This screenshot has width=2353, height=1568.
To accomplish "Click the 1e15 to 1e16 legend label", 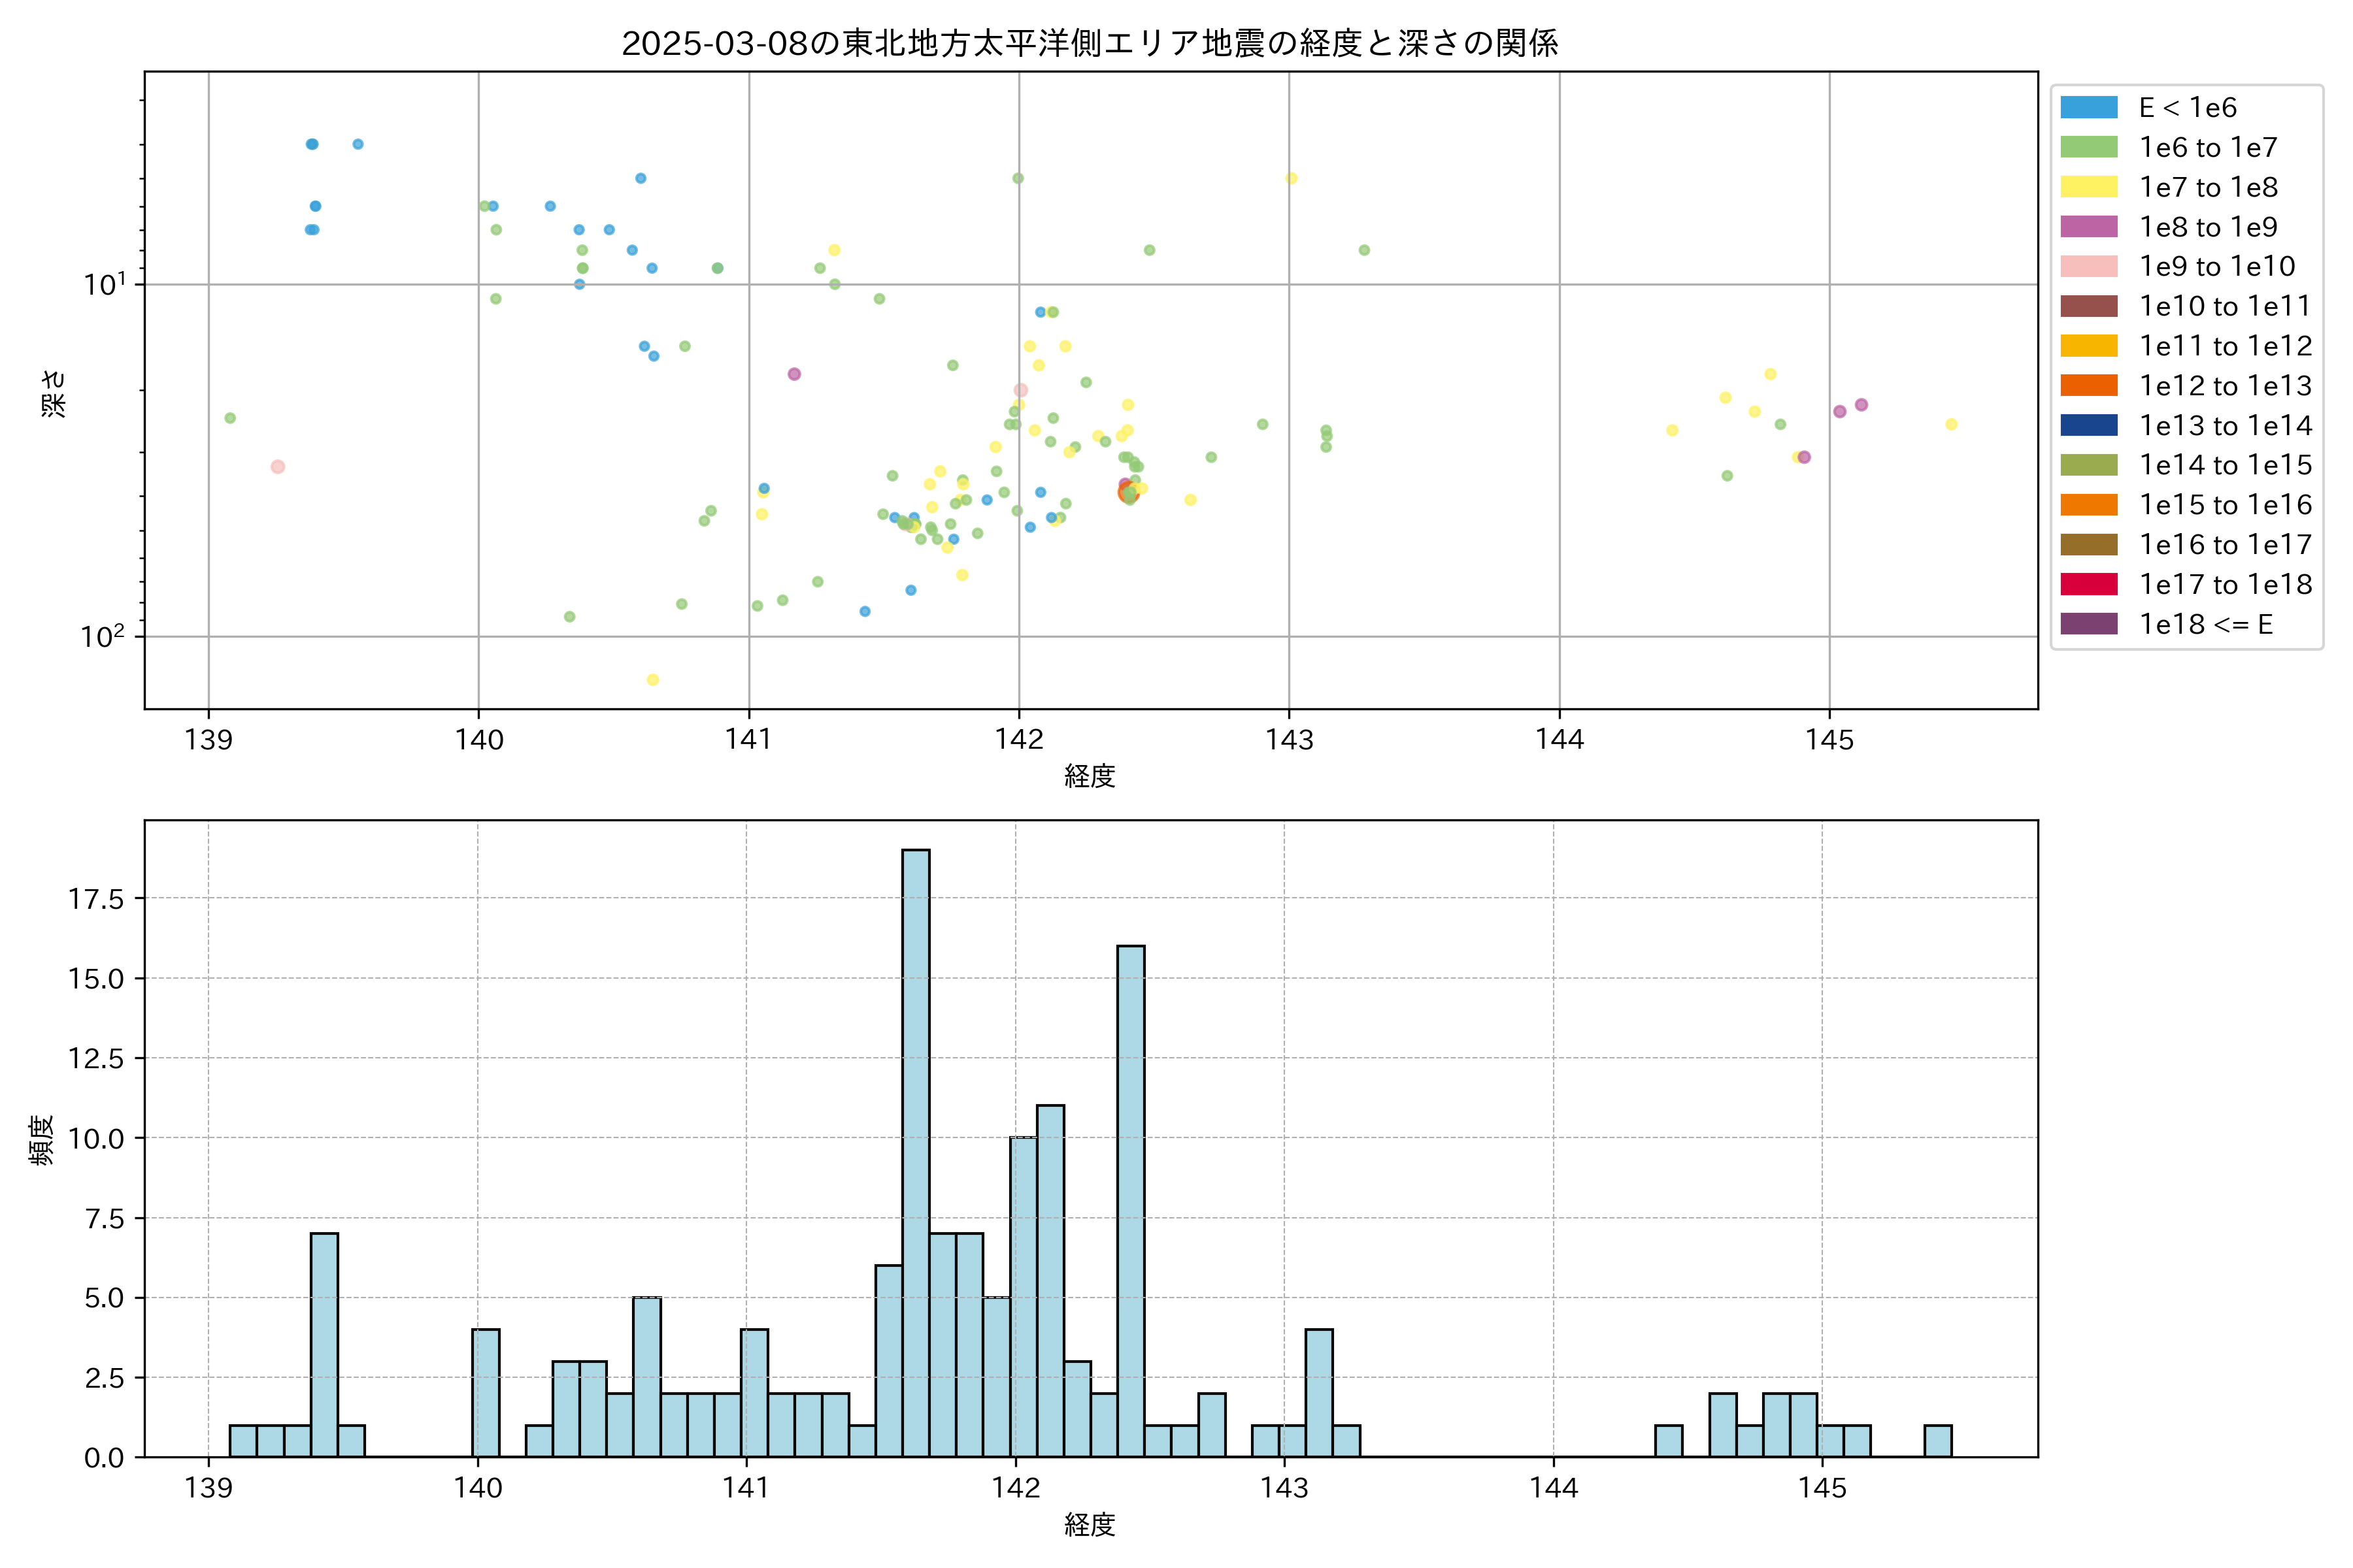I will [2225, 505].
